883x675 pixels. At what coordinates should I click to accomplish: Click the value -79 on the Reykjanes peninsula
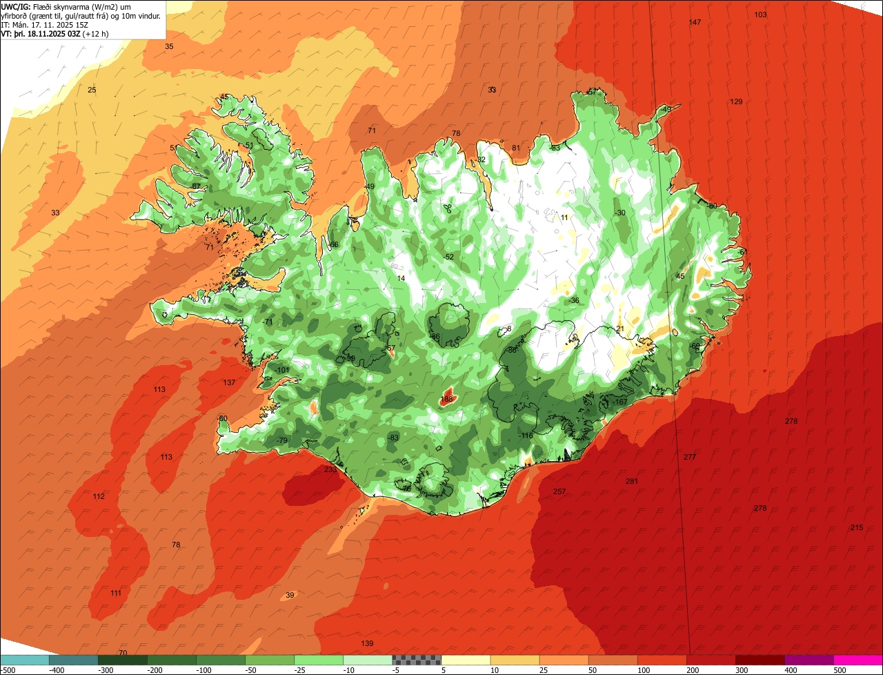pyautogui.click(x=281, y=440)
